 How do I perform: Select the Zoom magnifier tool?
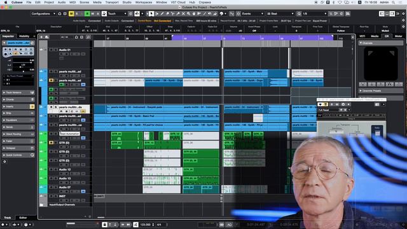coord(188,13)
